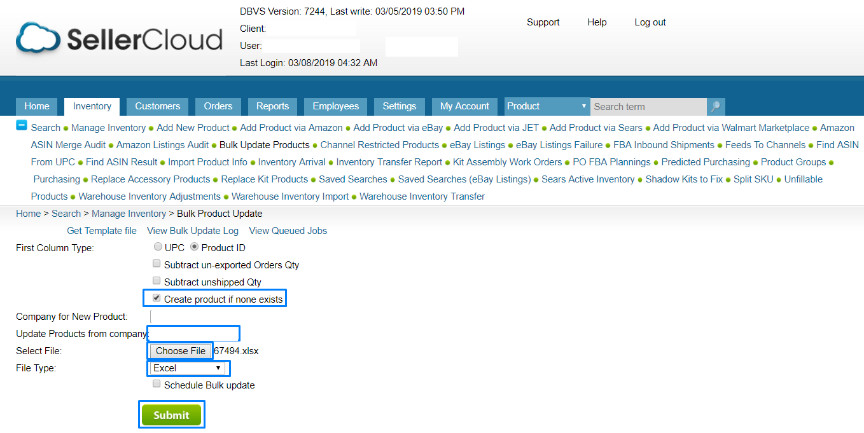The height and width of the screenshot is (433, 864).
Task: Open Add Product via Amazon link
Action: point(291,128)
